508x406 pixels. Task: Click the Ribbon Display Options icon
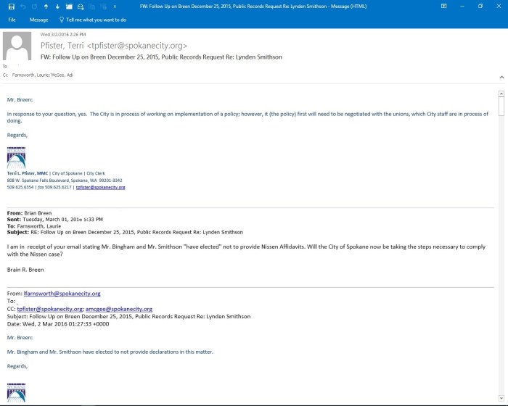(443, 6)
